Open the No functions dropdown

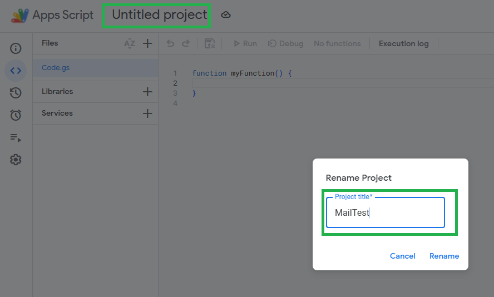click(x=337, y=43)
